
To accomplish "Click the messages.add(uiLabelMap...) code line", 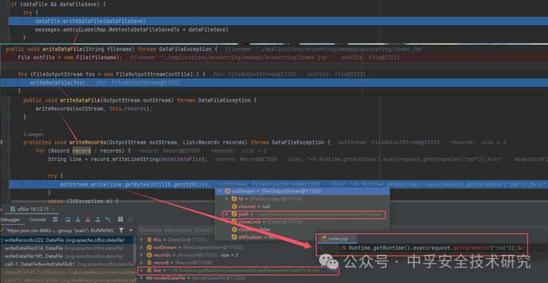I will tap(132, 29).
